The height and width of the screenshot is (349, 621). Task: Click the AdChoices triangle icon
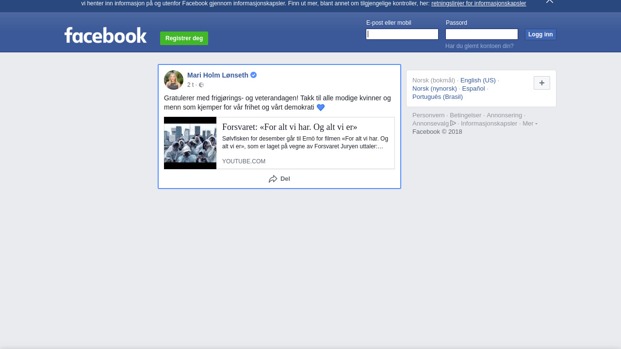(453, 123)
